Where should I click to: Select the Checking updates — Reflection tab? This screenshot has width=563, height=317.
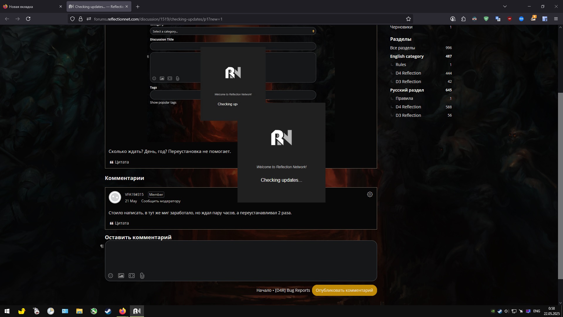(99, 6)
